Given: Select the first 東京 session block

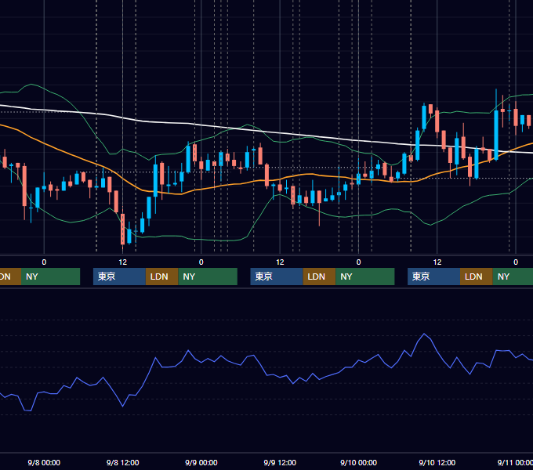Looking at the screenshot, I should [119, 277].
